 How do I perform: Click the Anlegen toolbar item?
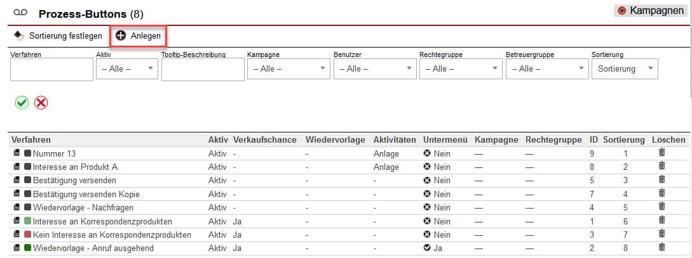pos(139,36)
